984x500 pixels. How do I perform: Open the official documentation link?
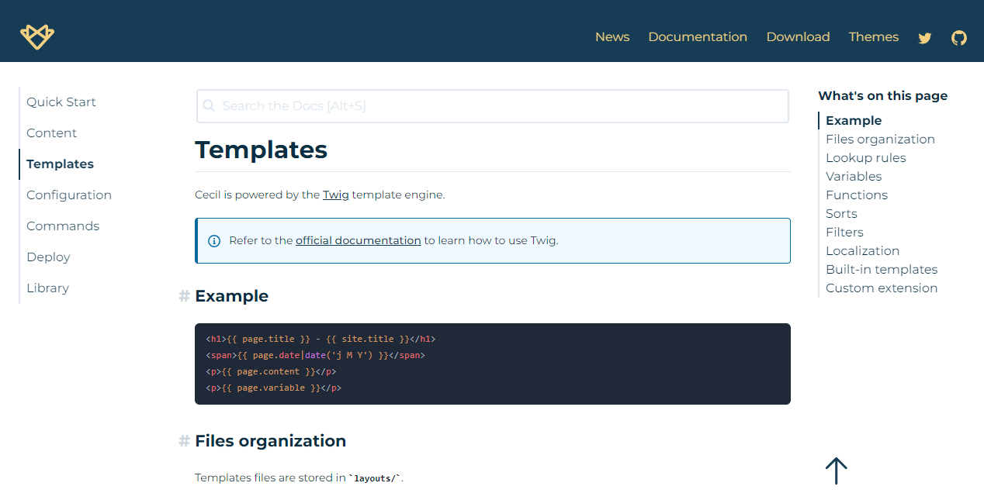358,240
